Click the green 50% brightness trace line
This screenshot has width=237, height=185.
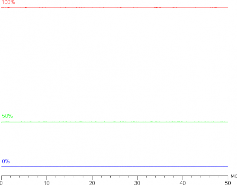click(x=115, y=122)
